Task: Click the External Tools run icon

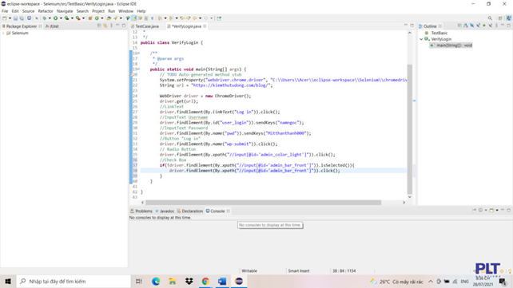Action: pyautogui.click(x=78, y=18)
